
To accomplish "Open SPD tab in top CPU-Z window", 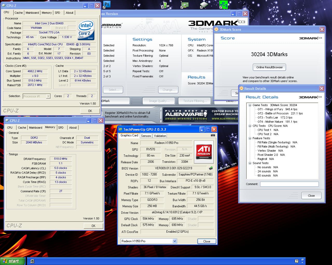I will (58, 13).
